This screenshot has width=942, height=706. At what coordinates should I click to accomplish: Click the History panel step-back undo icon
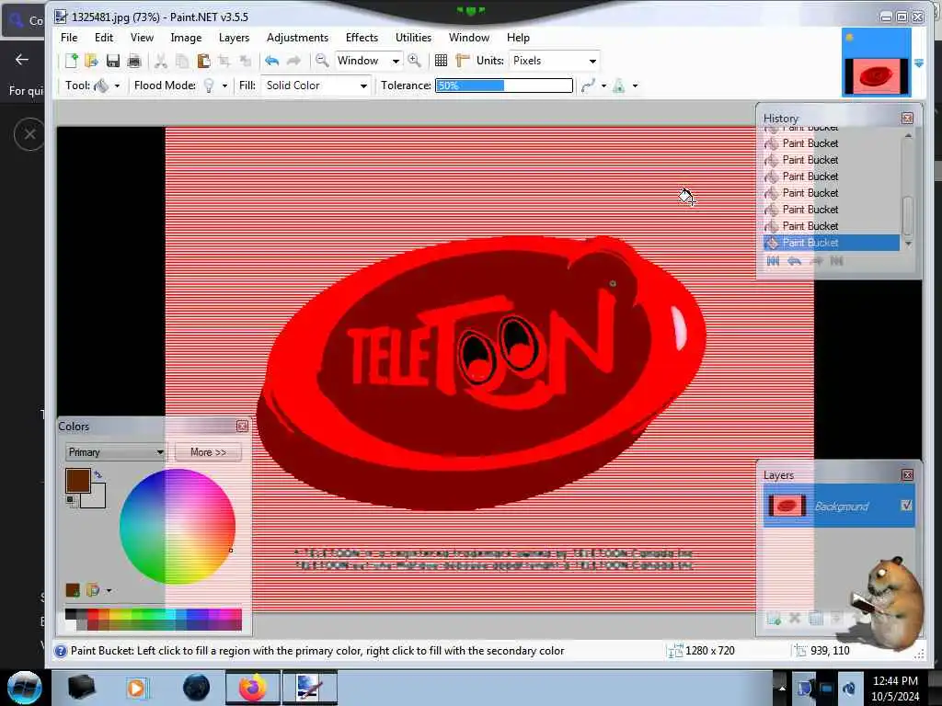point(794,261)
